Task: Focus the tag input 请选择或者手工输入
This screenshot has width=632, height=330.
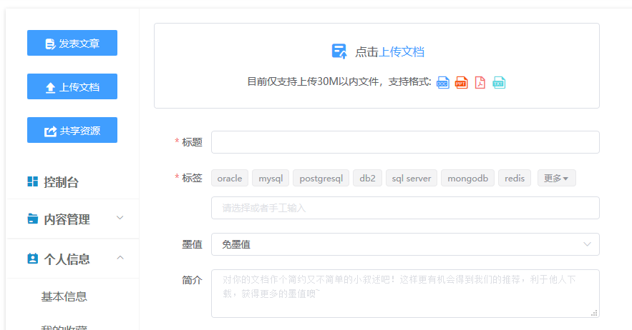Action: pyautogui.click(x=405, y=208)
